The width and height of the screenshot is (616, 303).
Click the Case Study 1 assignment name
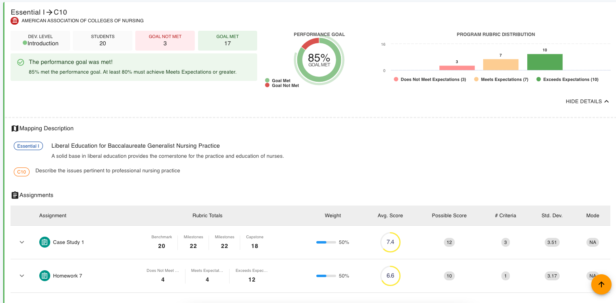click(x=68, y=242)
